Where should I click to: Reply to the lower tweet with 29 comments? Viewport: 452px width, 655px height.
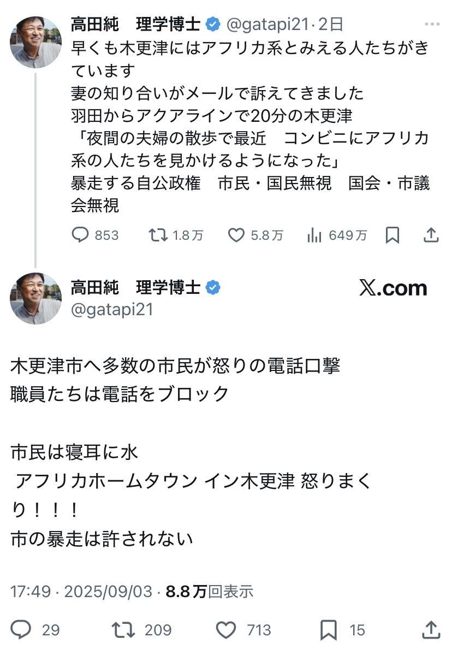[x=22, y=630]
